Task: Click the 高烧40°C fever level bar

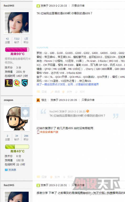Action: pyautogui.click(x=17, y=147)
